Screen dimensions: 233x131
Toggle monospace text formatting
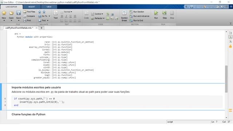coord(75,16)
